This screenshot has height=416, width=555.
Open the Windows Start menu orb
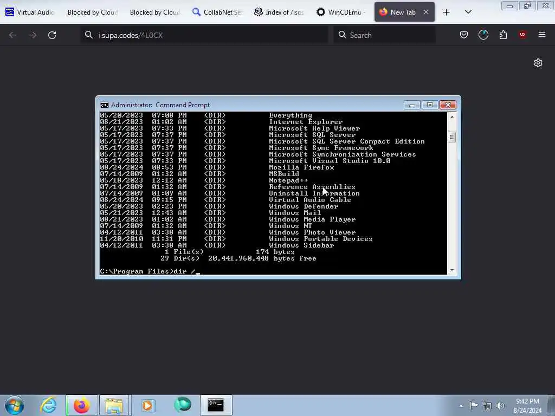(15, 405)
